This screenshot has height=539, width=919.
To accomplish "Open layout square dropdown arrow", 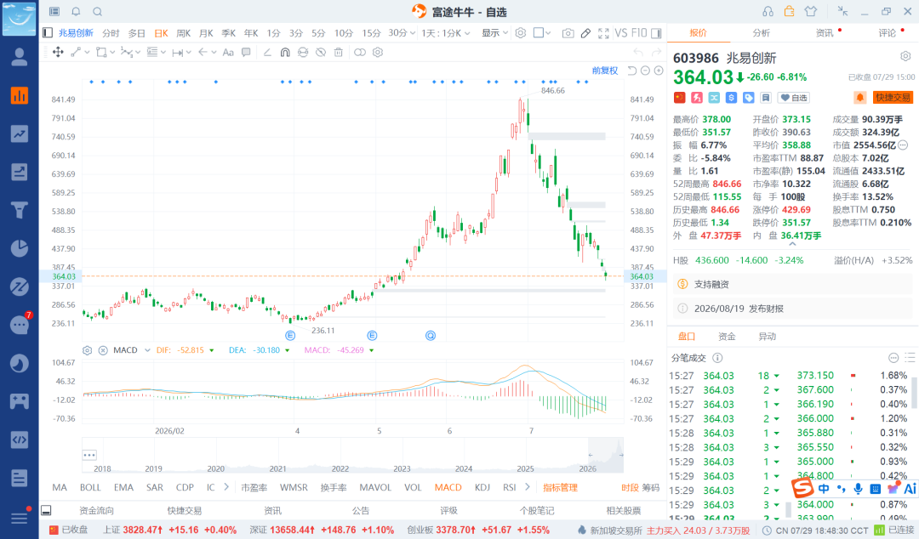I will coord(548,33).
